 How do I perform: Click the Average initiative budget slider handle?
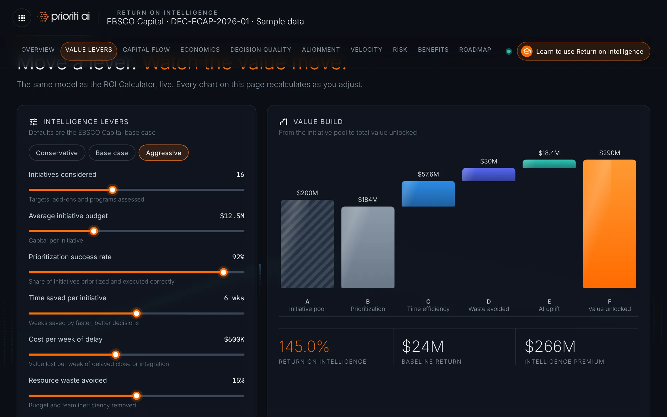(x=94, y=231)
